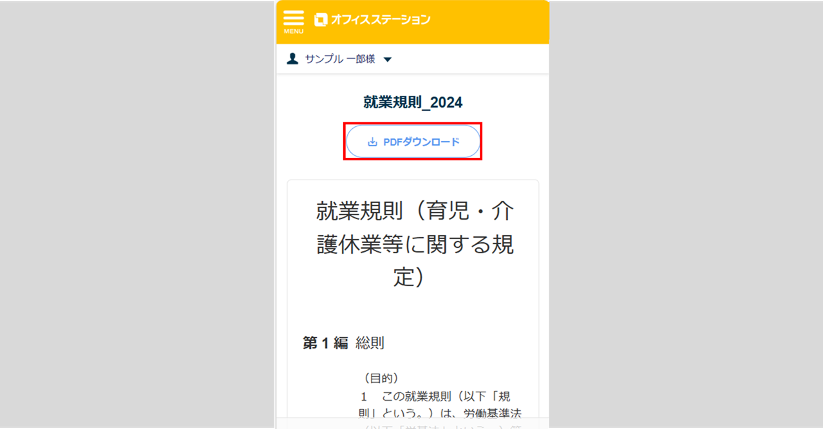Click the (目的) clause label
Screen dimensions: 823x429
381,377
